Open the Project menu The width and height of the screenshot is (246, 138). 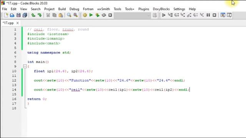coord(49,9)
